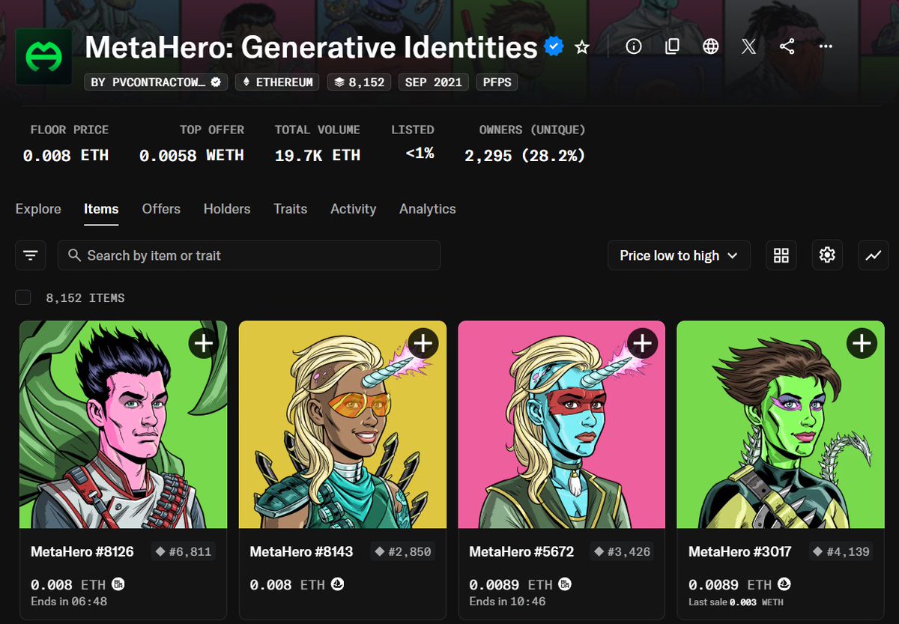Open the three-dots more options menu

(826, 46)
